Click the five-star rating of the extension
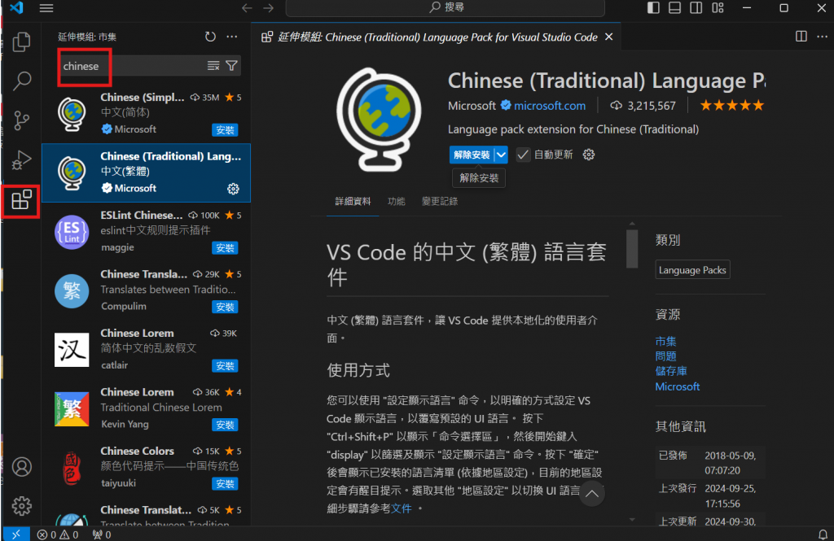The height and width of the screenshot is (541, 834). click(732, 105)
